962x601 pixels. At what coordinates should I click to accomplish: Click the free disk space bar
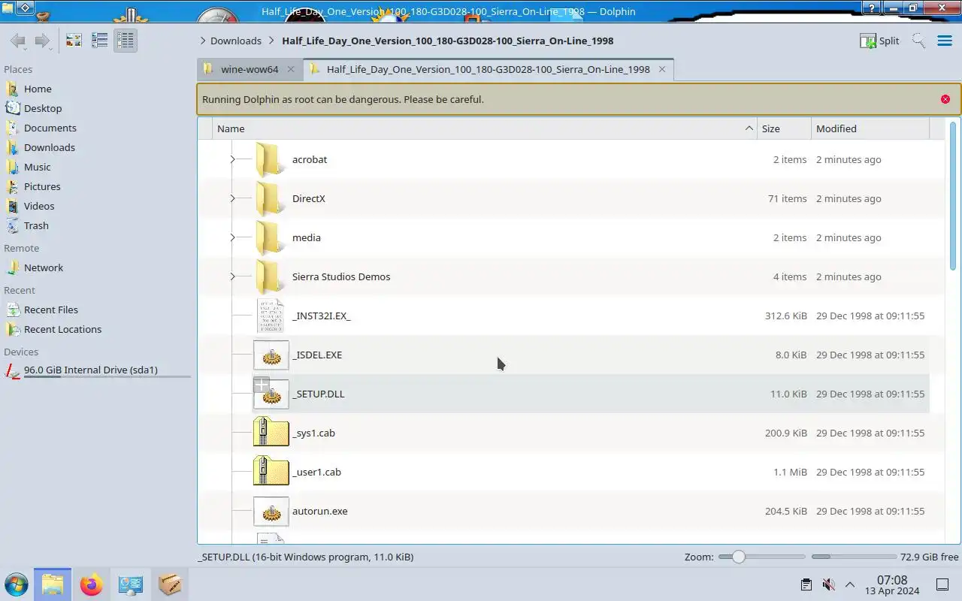(x=854, y=557)
